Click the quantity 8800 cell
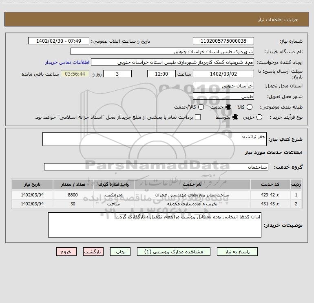The width and height of the screenshot is (314, 303). pyautogui.click(x=73, y=195)
